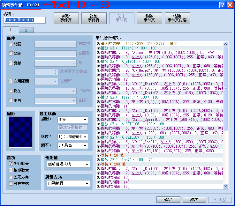Select the 圖片的顯示 2 'Skill_Earth02' row
The width and height of the screenshot is (235, 206).
[159, 93]
